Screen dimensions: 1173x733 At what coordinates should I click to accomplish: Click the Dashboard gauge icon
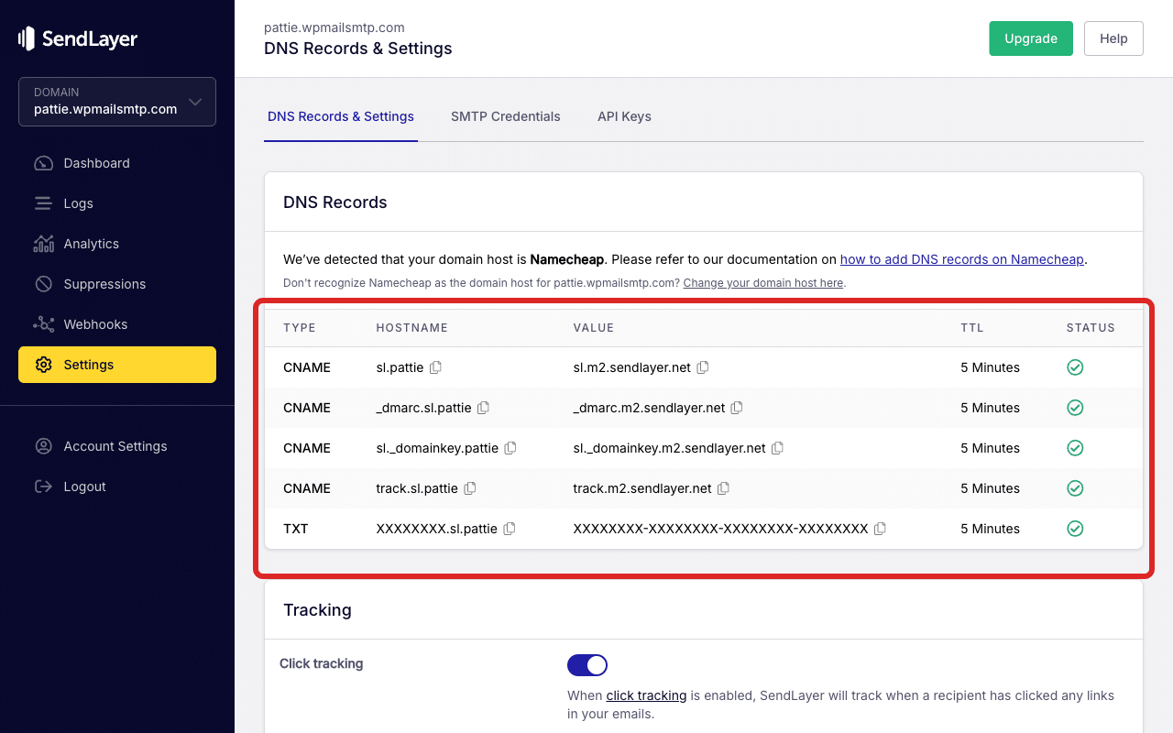click(43, 163)
